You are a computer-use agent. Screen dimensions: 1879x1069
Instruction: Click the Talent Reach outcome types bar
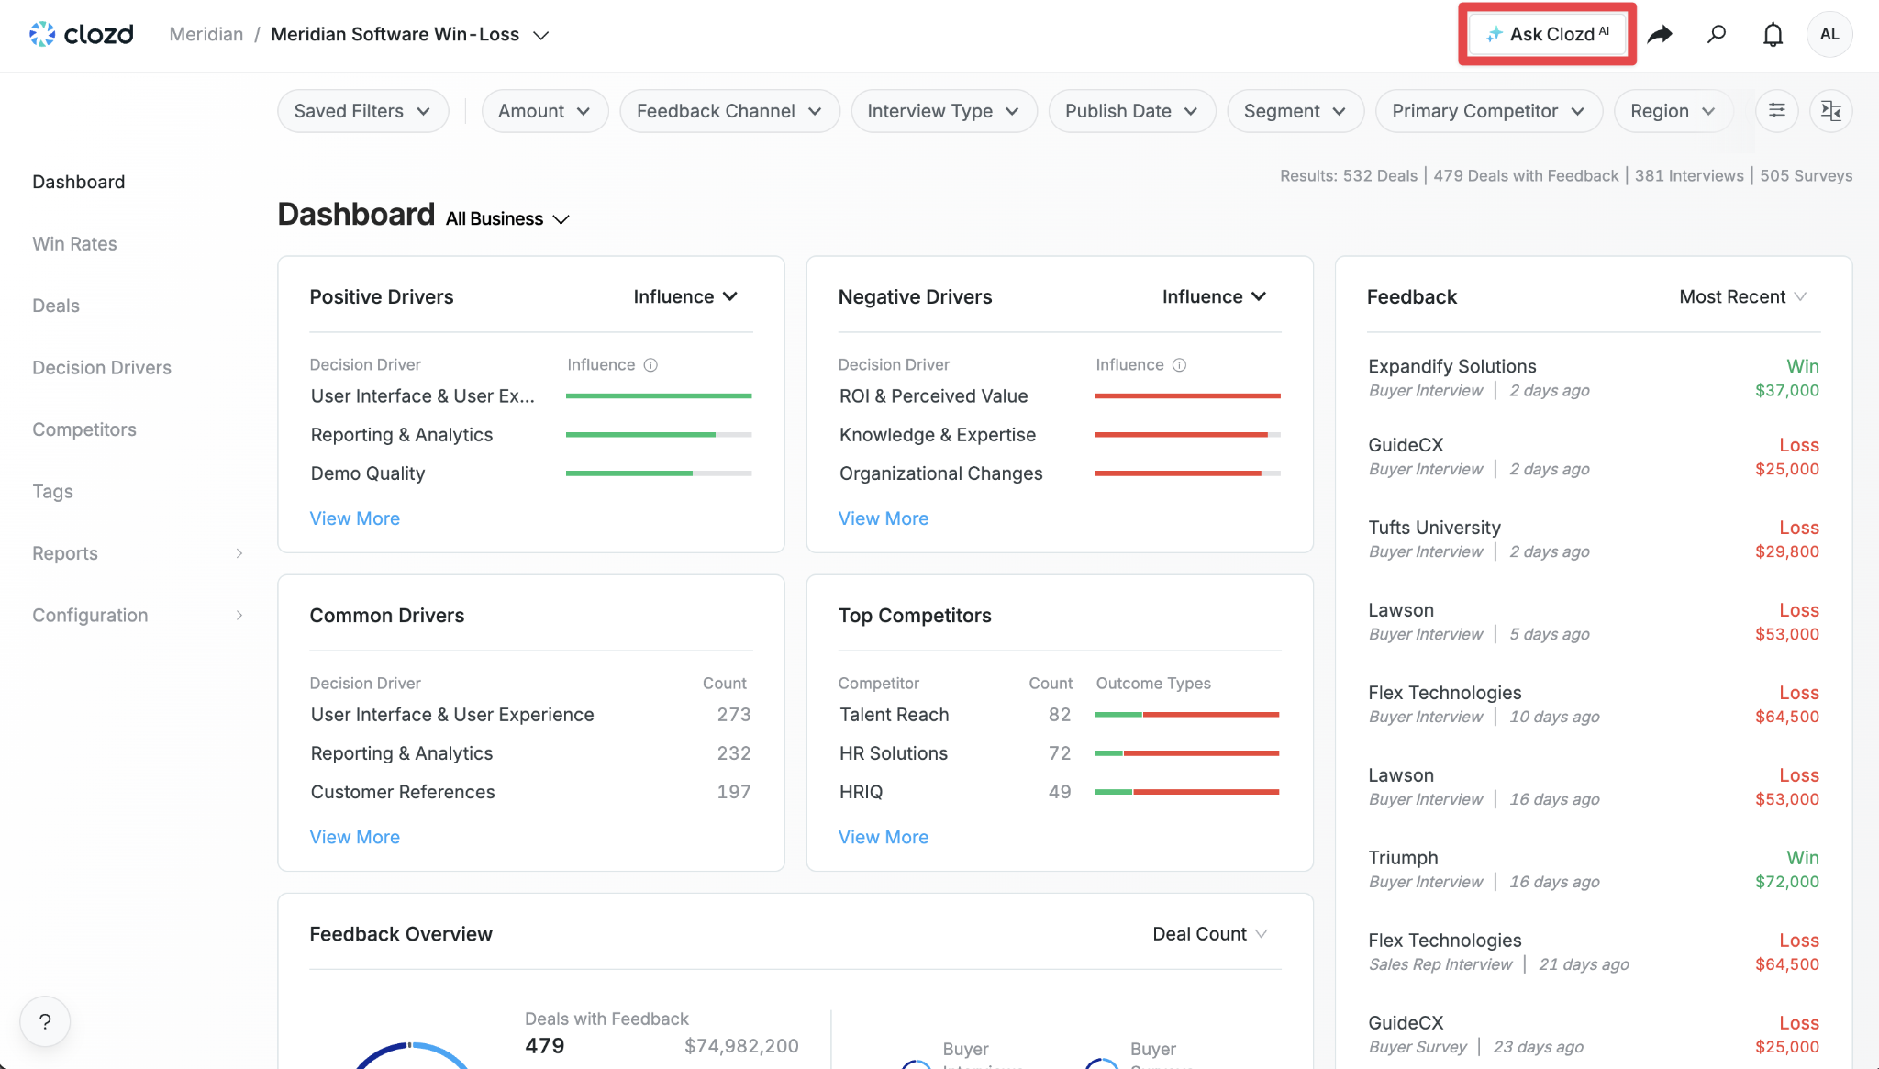1186,715
